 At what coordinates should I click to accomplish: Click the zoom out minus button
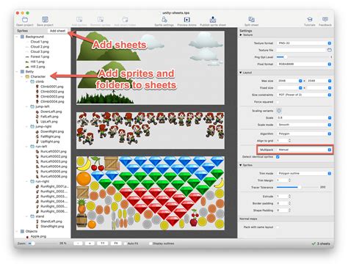(x=78, y=244)
